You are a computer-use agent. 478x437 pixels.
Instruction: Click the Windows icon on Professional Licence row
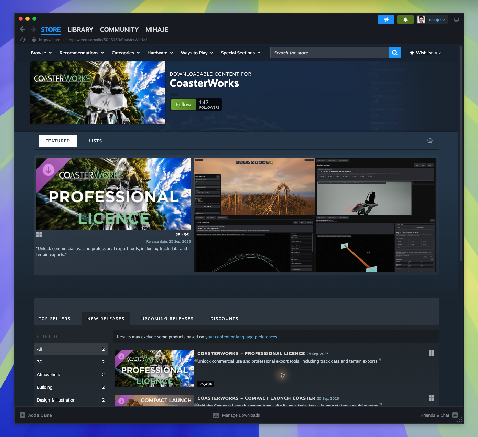click(432, 353)
